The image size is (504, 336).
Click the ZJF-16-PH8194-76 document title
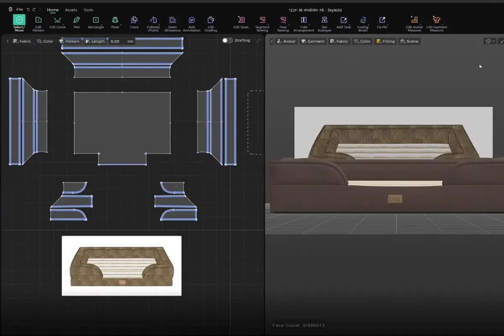pos(315,10)
